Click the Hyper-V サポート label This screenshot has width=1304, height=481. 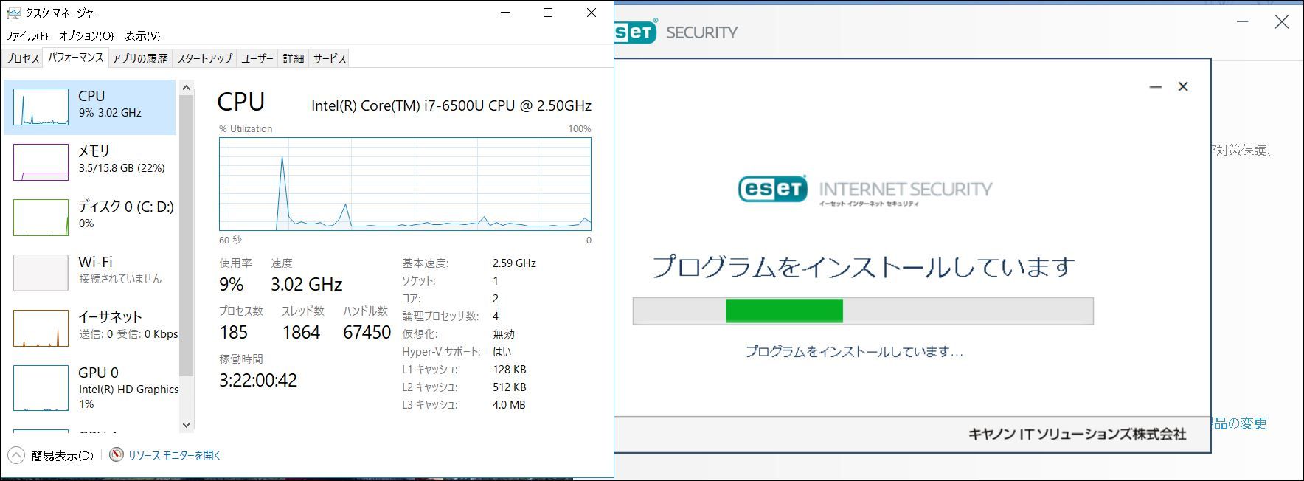pyautogui.click(x=441, y=351)
